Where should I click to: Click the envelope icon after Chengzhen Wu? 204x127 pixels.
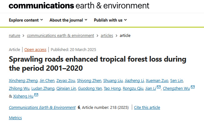(x=193, y=87)
